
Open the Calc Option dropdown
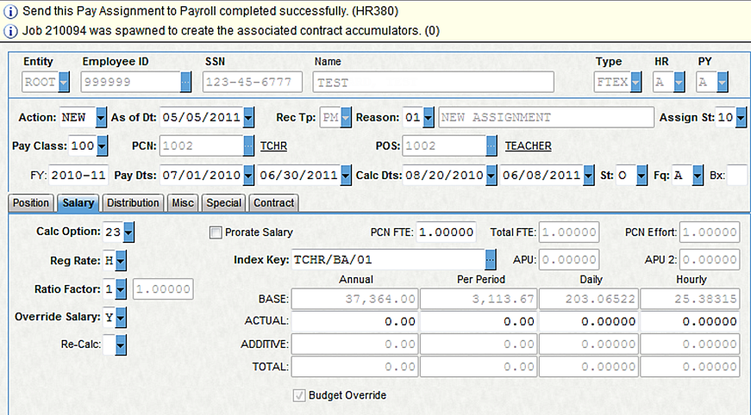[x=129, y=232]
